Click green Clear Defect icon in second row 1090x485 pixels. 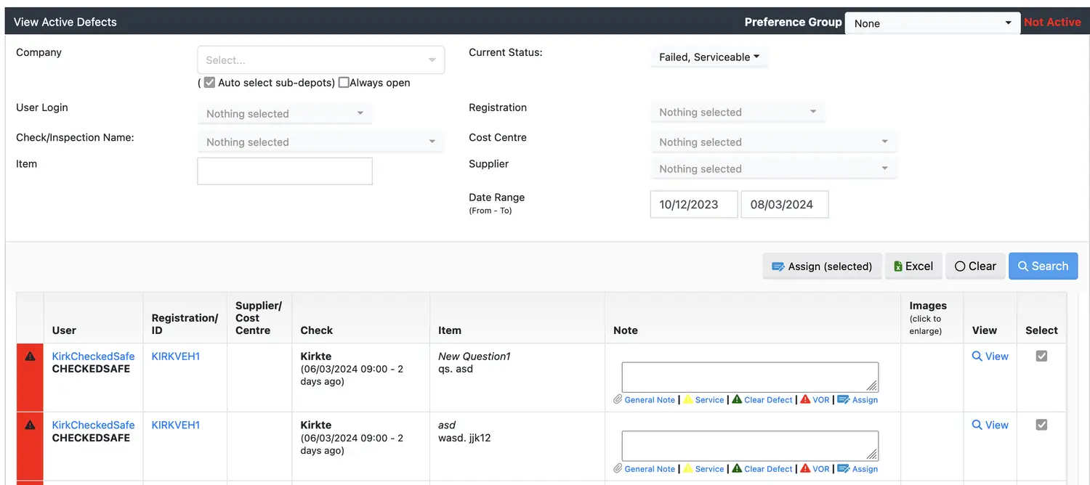click(x=737, y=469)
